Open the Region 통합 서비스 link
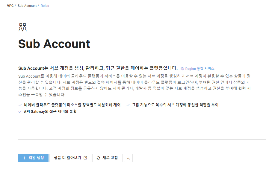The width and height of the screenshot is (266, 186). 200,69
